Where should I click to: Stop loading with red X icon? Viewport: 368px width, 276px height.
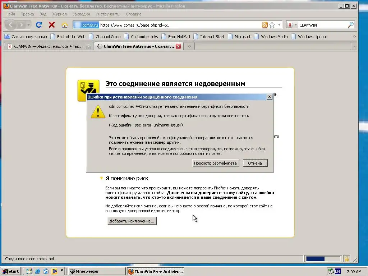(x=52, y=25)
